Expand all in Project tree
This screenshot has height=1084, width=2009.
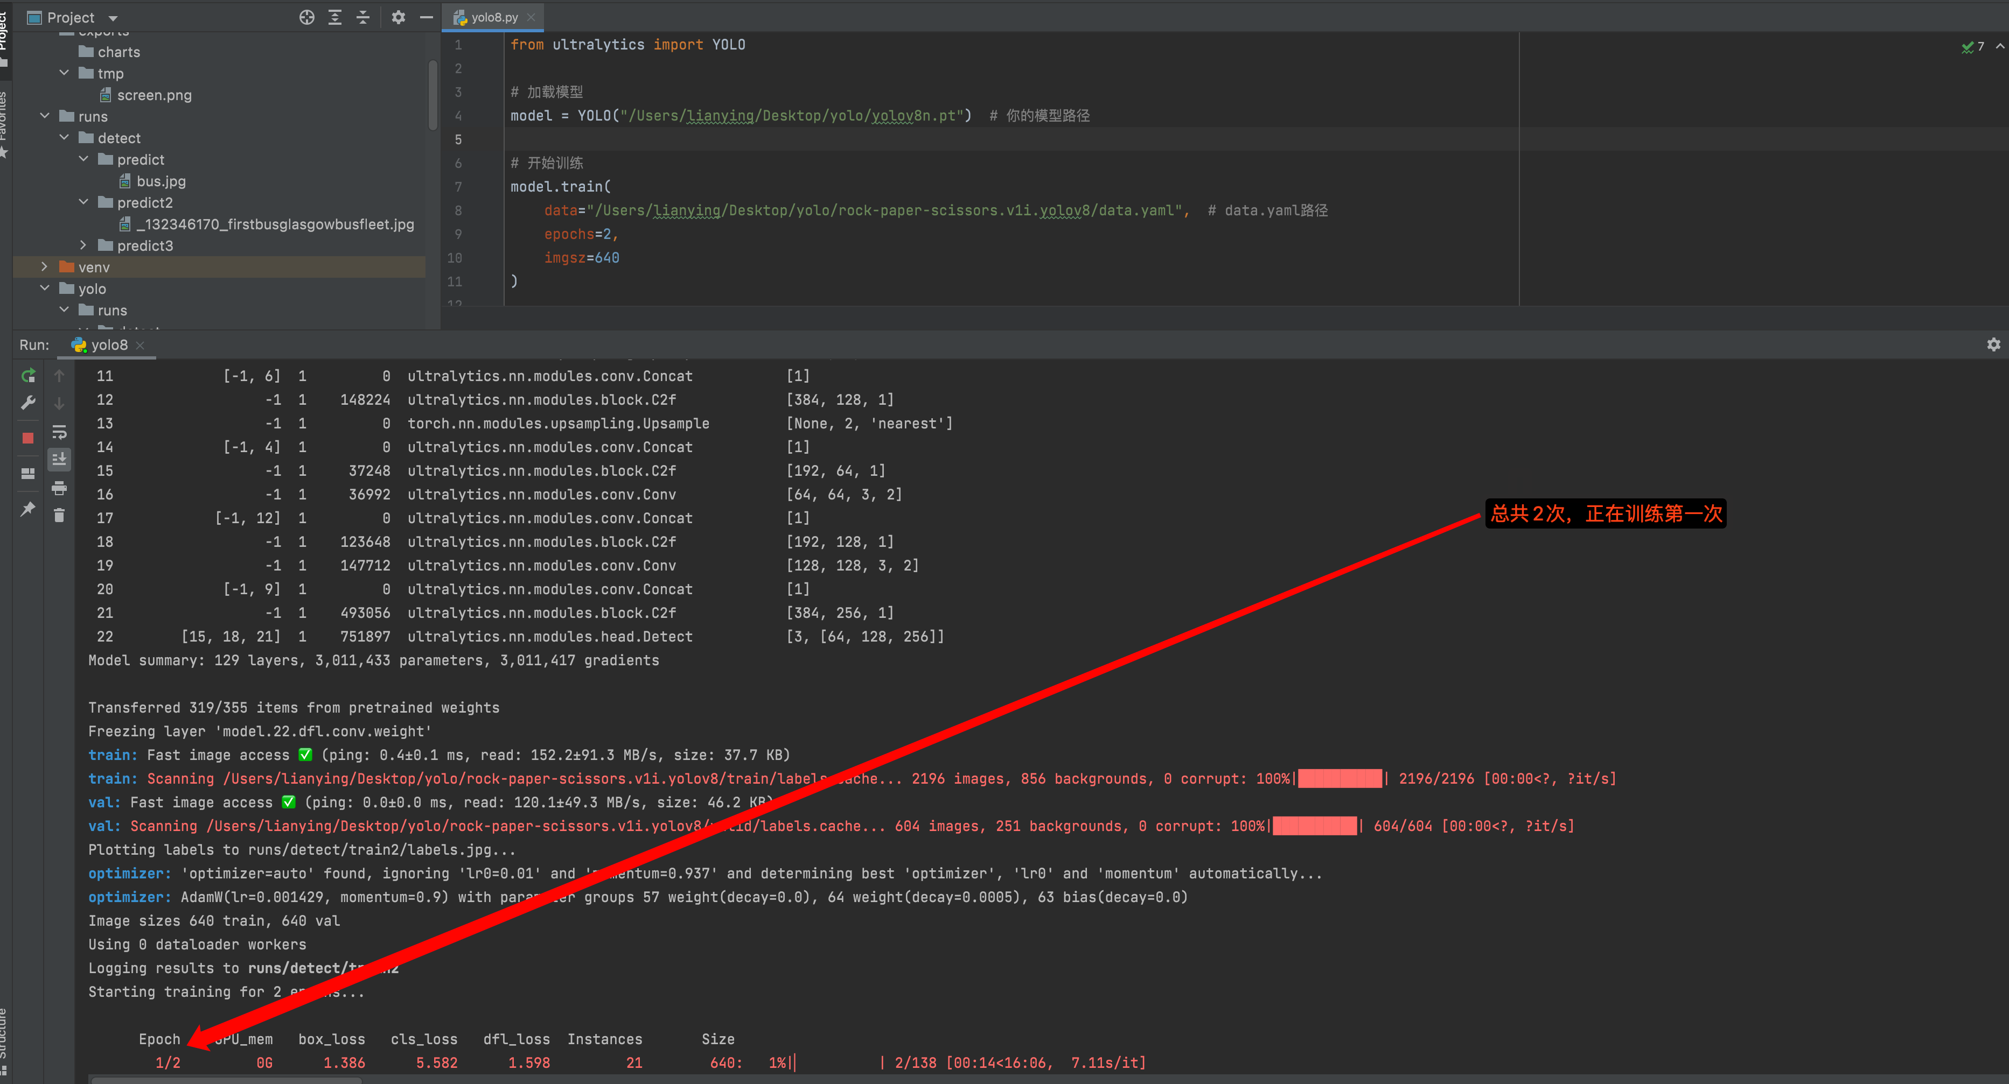pyautogui.click(x=334, y=17)
